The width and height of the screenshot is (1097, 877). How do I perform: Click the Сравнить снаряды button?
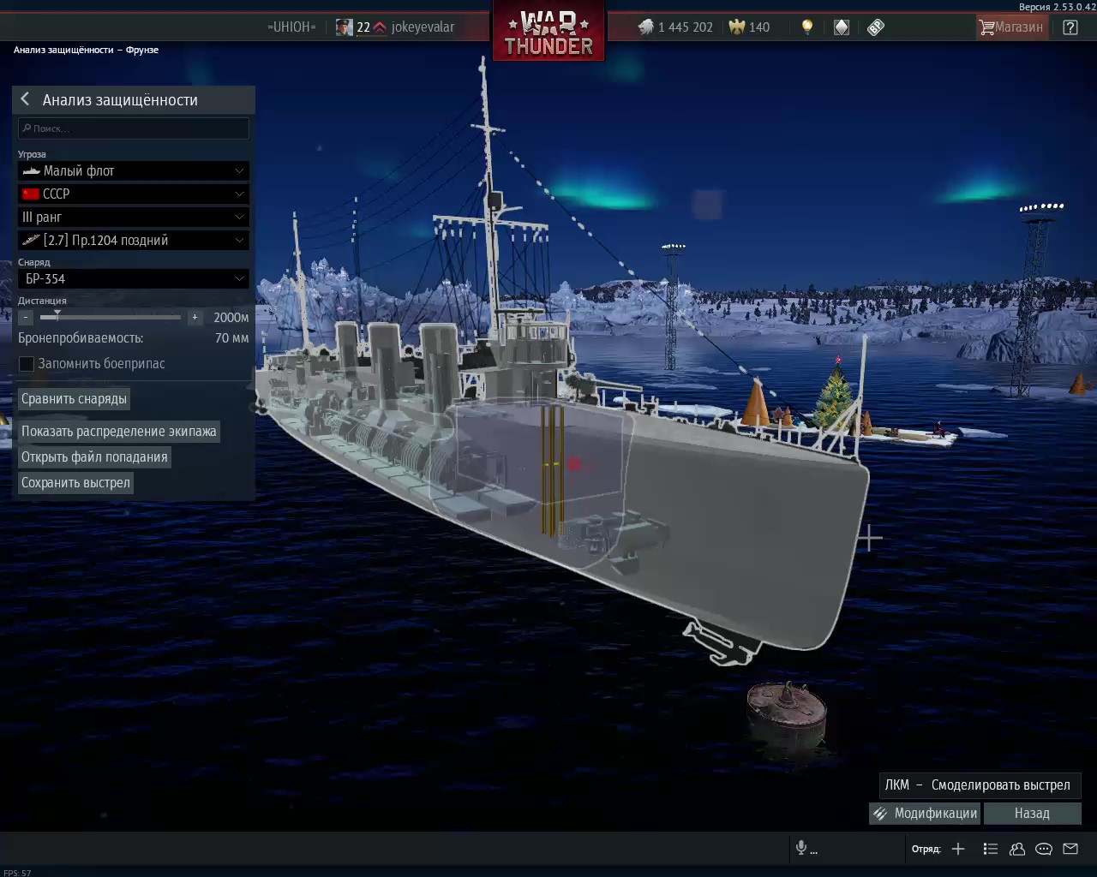click(x=75, y=399)
